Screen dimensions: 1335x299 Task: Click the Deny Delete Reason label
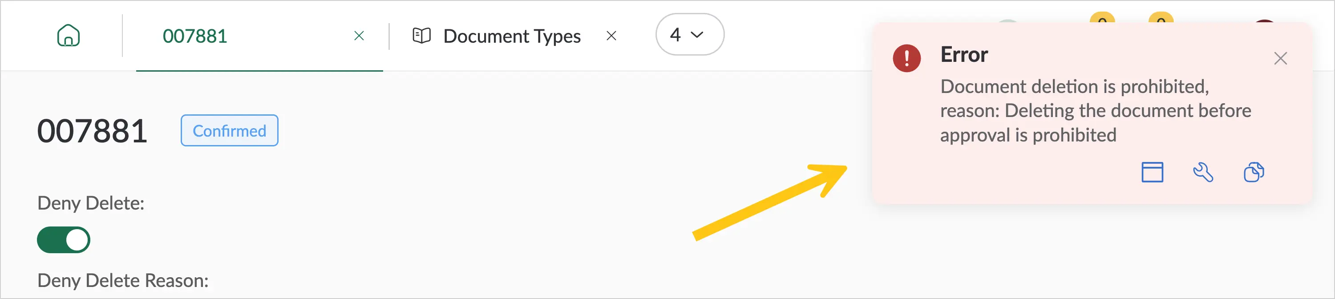tap(123, 280)
